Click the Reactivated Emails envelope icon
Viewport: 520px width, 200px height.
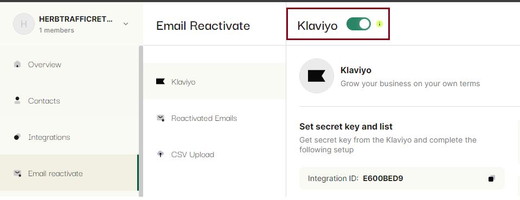161,118
